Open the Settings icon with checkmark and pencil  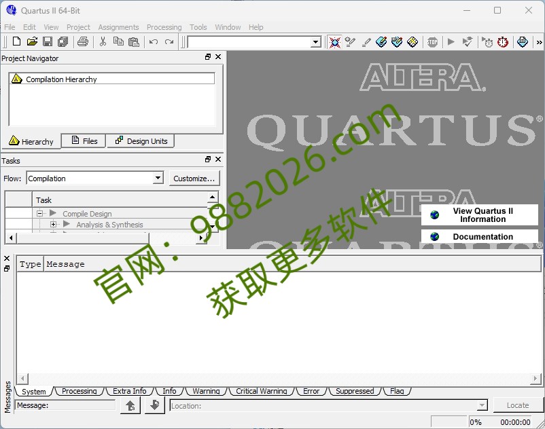[350, 42]
